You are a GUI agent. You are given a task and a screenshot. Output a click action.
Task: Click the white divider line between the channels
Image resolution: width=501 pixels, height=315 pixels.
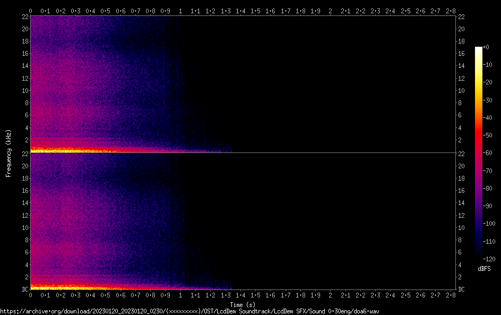click(x=243, y=153)
